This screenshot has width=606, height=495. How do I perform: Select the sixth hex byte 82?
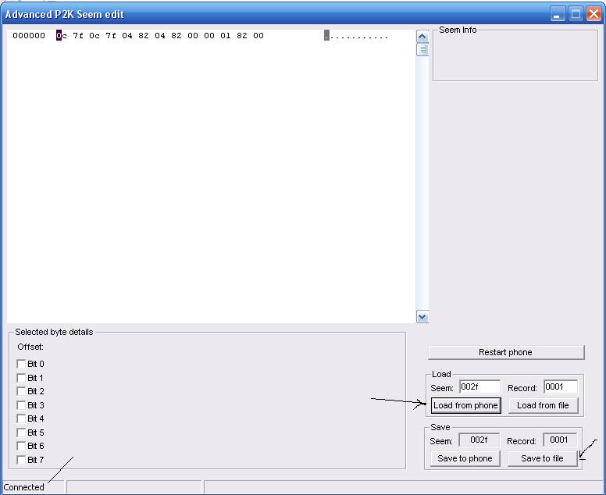point(144,36)
